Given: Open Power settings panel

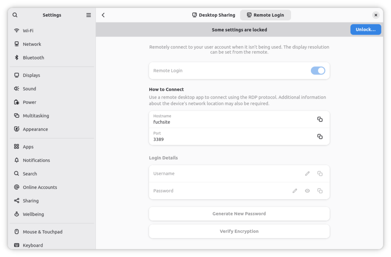Looking at the screenshot, I should click(52, 102).
